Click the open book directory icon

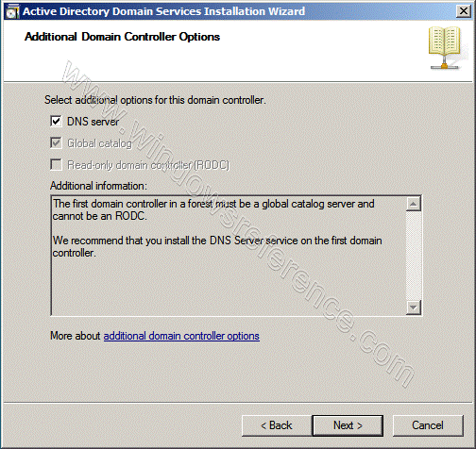[x=445, y=48]
